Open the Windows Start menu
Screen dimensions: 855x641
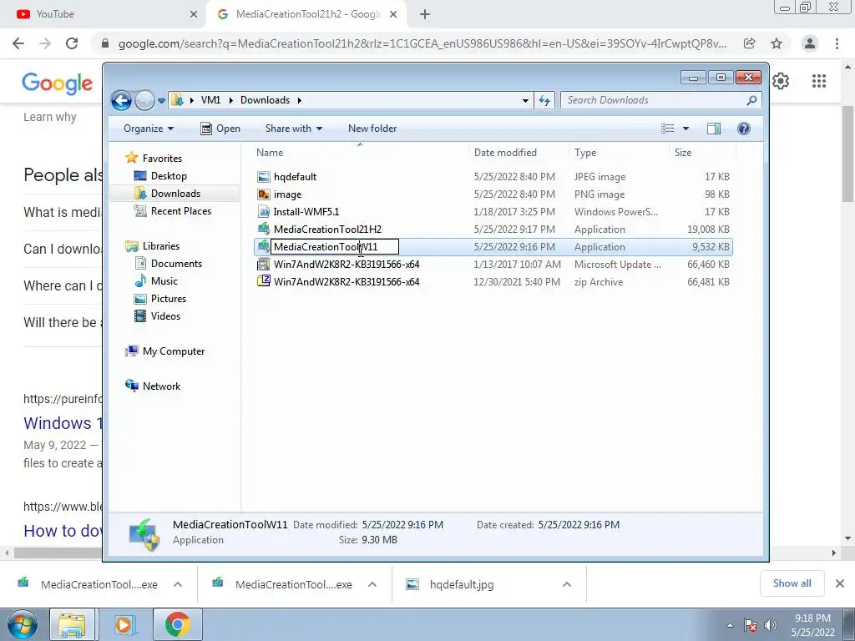tap(23, 624)
